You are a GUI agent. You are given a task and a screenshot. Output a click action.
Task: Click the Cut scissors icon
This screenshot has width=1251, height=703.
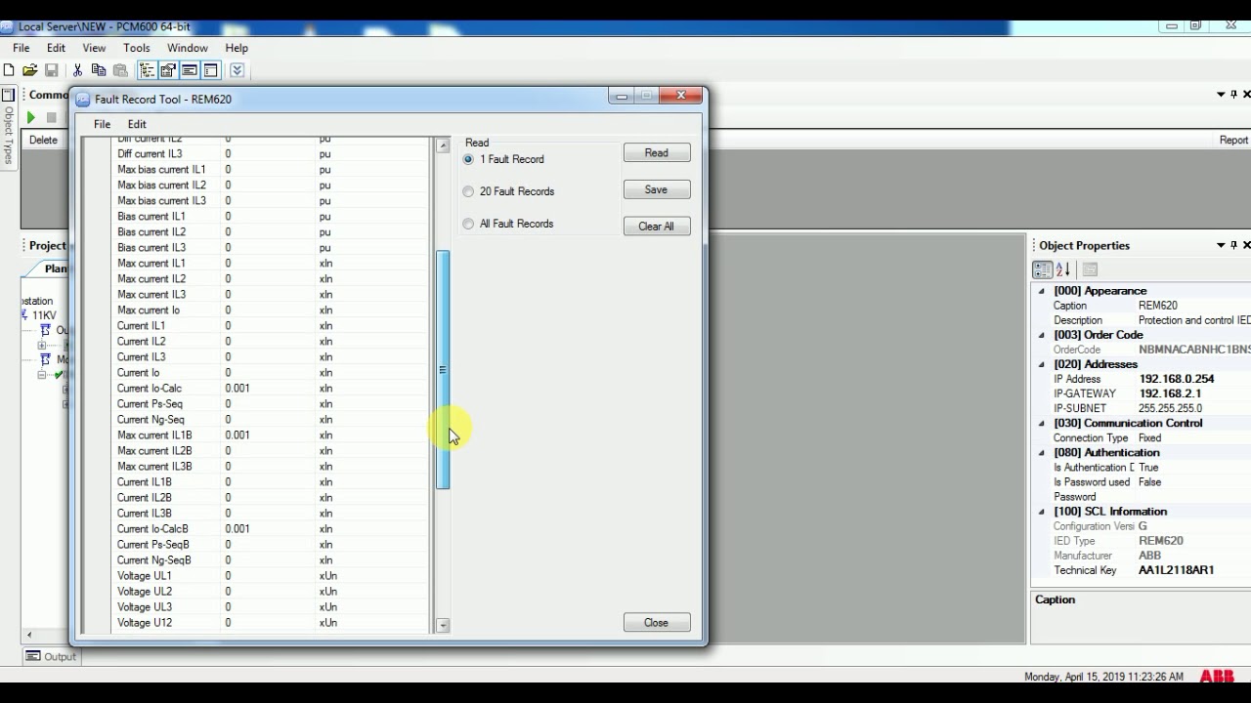(77, 70)
